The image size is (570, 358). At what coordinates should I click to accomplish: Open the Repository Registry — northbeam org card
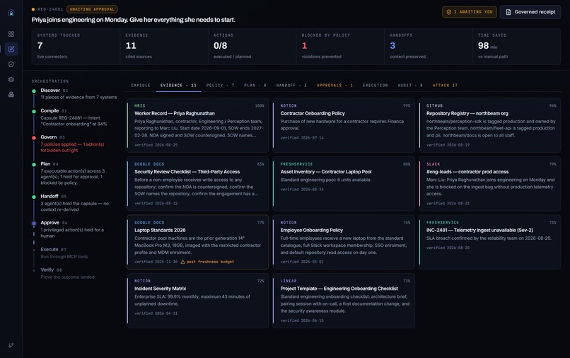(489, 125)
